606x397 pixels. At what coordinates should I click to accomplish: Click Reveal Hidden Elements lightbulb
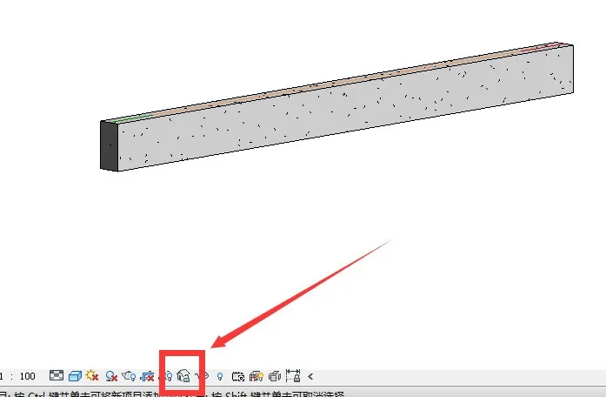[x=220, y=376]
